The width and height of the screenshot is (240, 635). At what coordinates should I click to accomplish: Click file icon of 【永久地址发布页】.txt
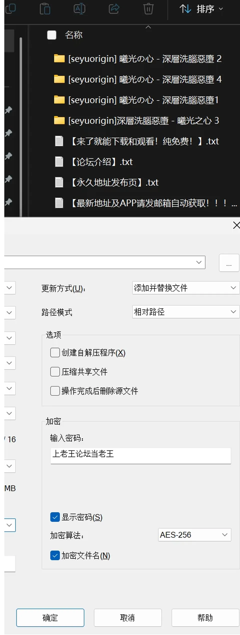59,182
